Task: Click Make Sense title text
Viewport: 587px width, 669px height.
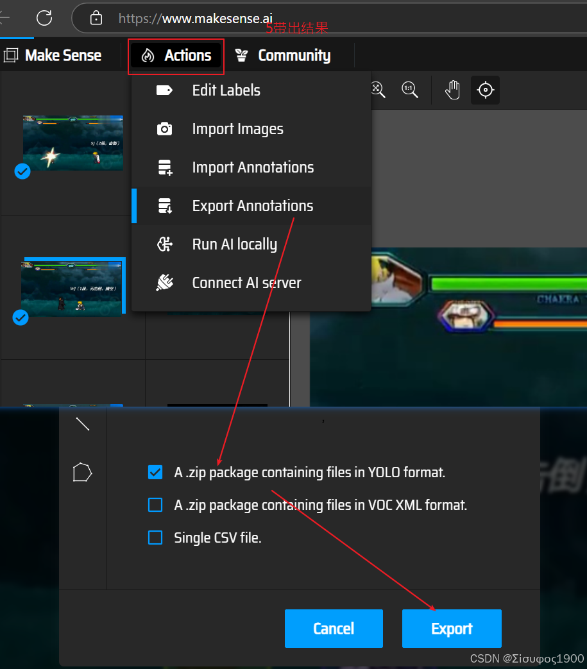Action: (63, 55)
